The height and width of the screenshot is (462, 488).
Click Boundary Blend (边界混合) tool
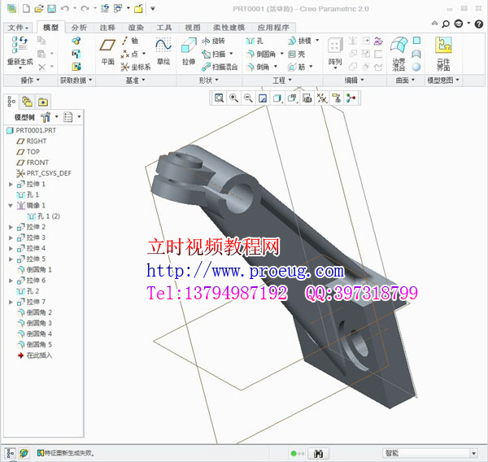coord(399,54)
